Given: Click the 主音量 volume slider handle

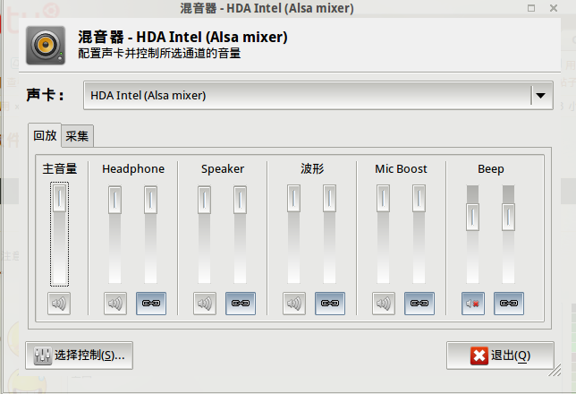Looking at the screenshot, I should coord(59,198).
